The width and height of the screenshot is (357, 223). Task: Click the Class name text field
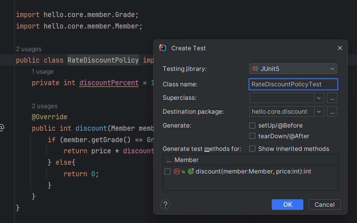click(293, 84)
